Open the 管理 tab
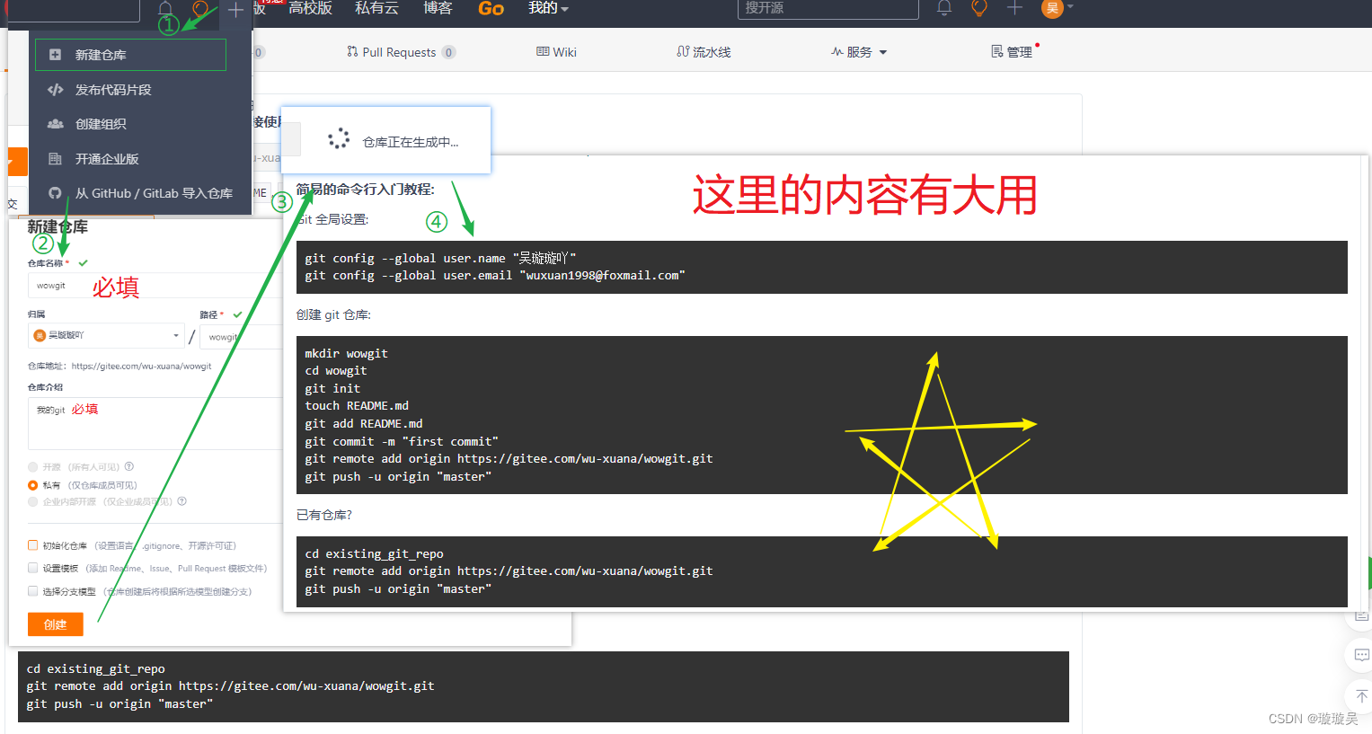Image resolution: width=1372 pixels, height=734 pixels. [1012, 52]
